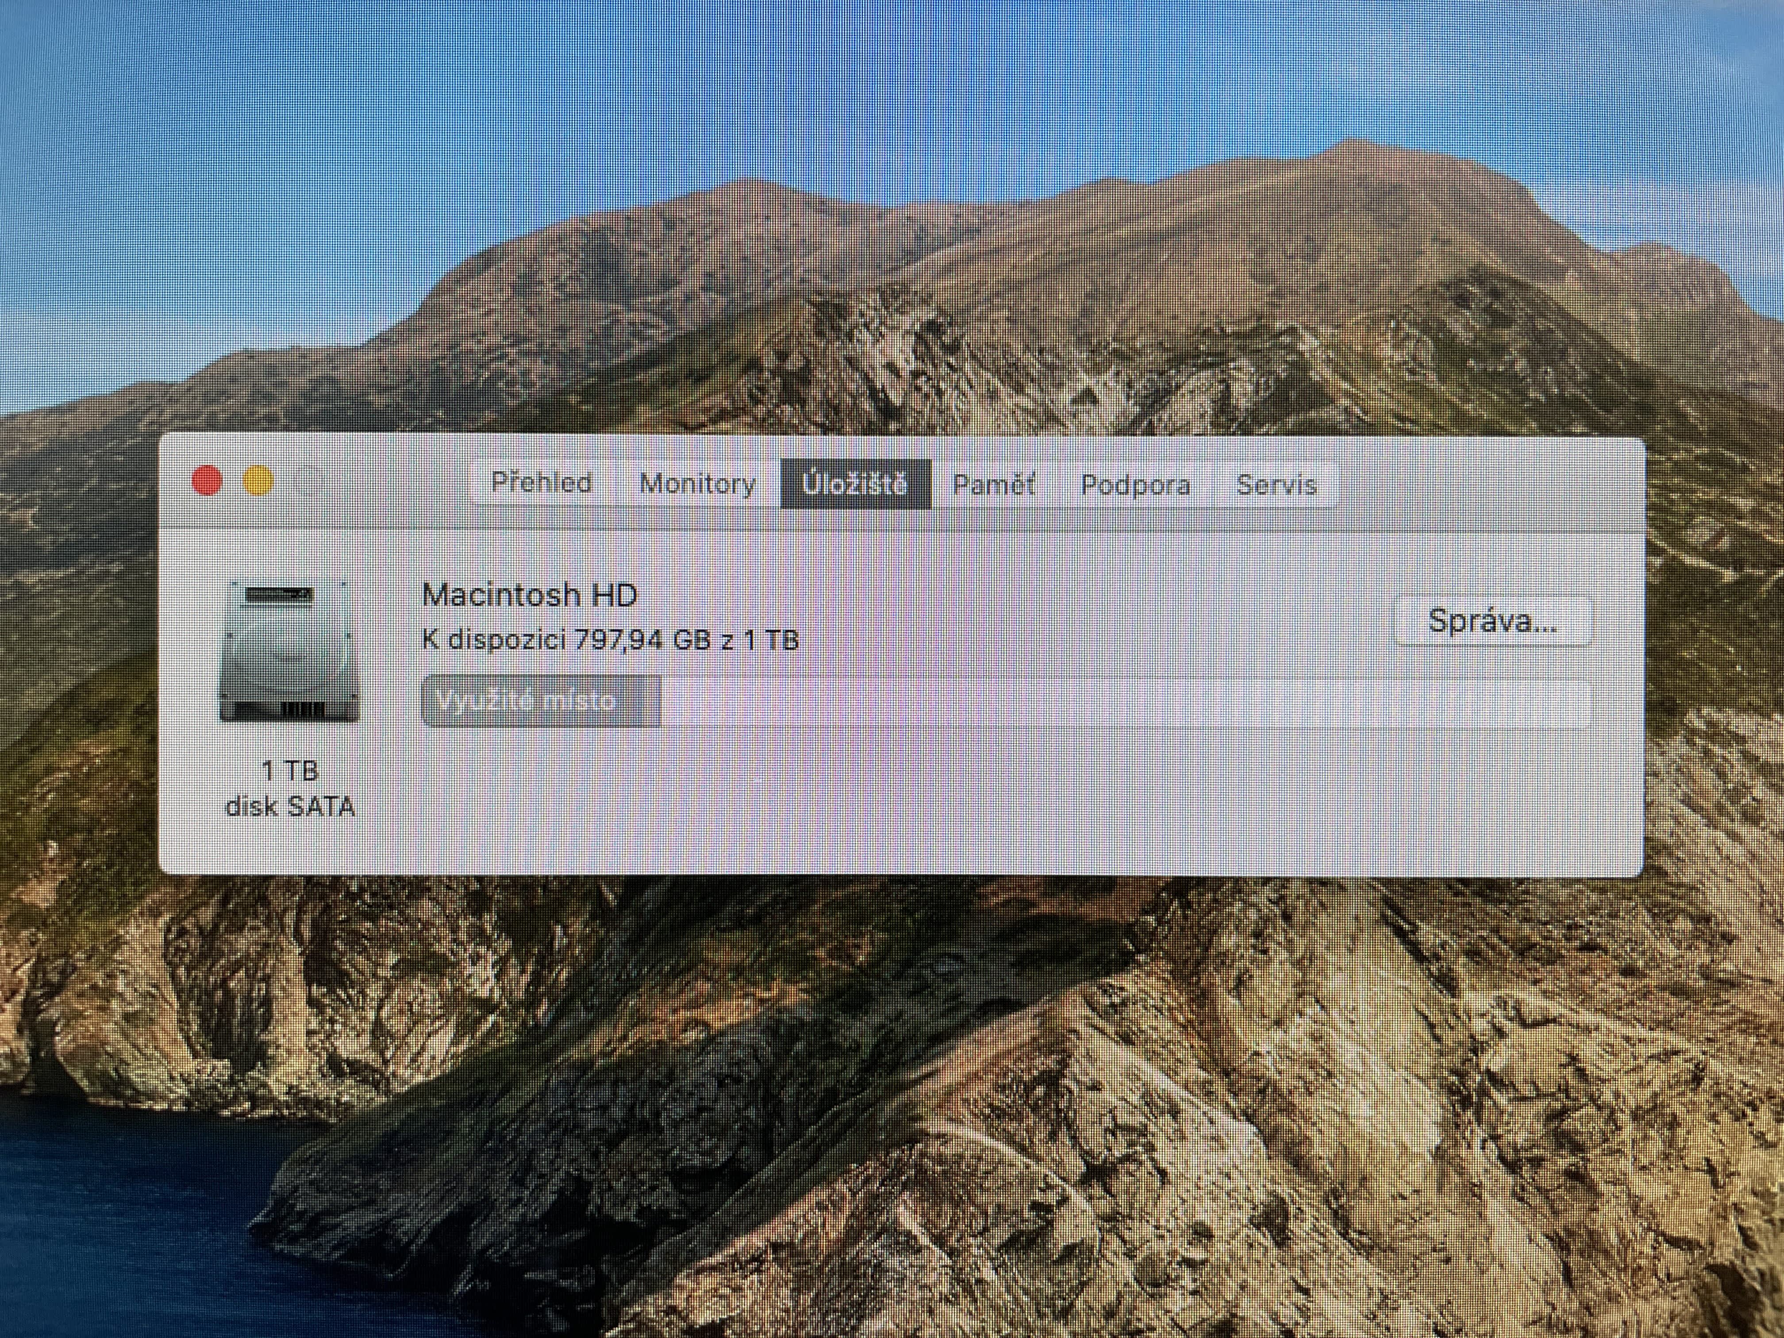Switch to the Servis tab
The width and height of the screenshot is (1784, 1338).
[x=1276, y=485]
